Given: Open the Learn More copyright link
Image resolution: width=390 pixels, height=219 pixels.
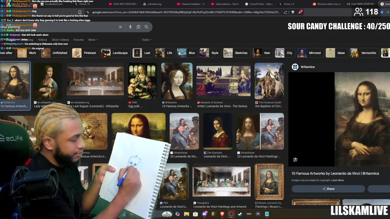Looking at the screenshot, I should 338,180.
